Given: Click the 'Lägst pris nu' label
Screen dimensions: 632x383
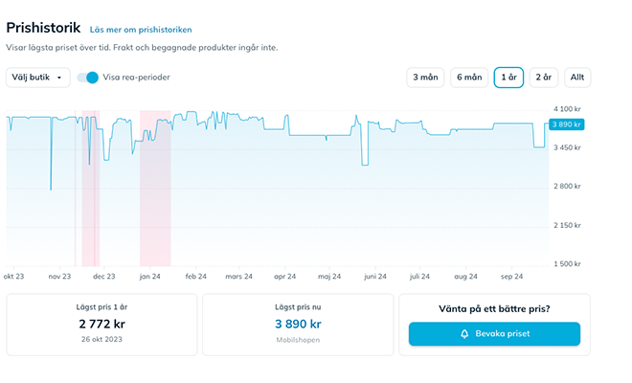Looking at the screenshot, I should click(298, 307).
